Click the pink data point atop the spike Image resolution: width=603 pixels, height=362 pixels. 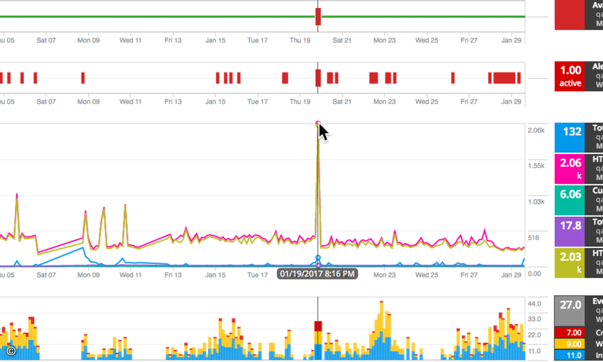(318, 123)
